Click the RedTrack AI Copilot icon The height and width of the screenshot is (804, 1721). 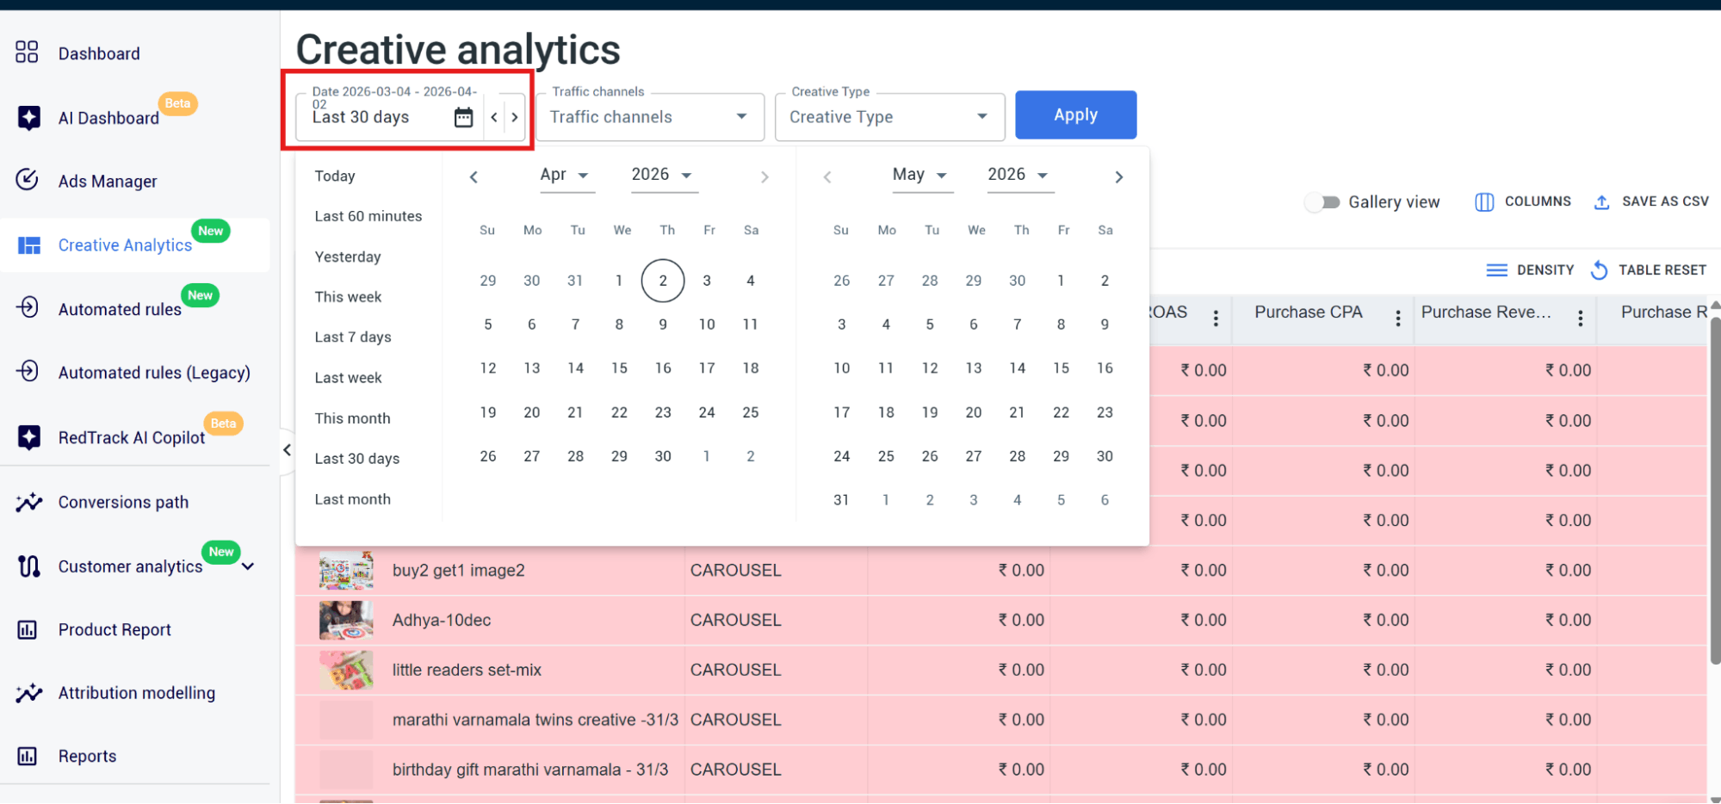point(28,436)
